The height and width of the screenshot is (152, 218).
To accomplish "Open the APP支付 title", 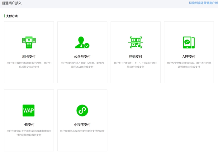I will click(x=189, y=56).
